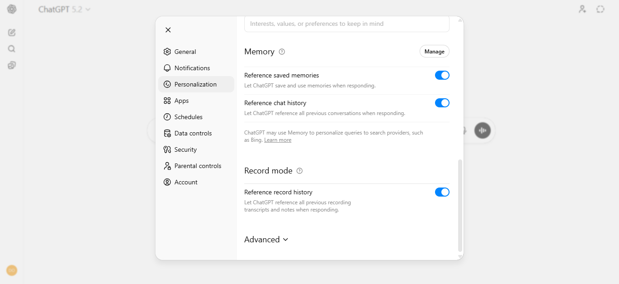619x284 pixels.
Task: Open the Data controls database icon
Action: point(167,133)
